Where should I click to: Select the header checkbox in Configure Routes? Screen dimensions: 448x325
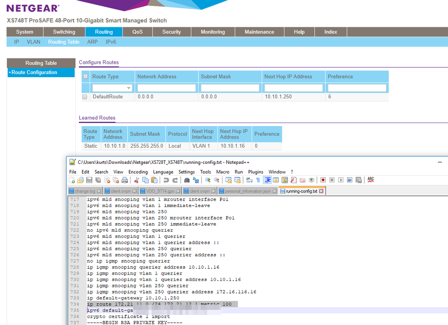point(85,76)
